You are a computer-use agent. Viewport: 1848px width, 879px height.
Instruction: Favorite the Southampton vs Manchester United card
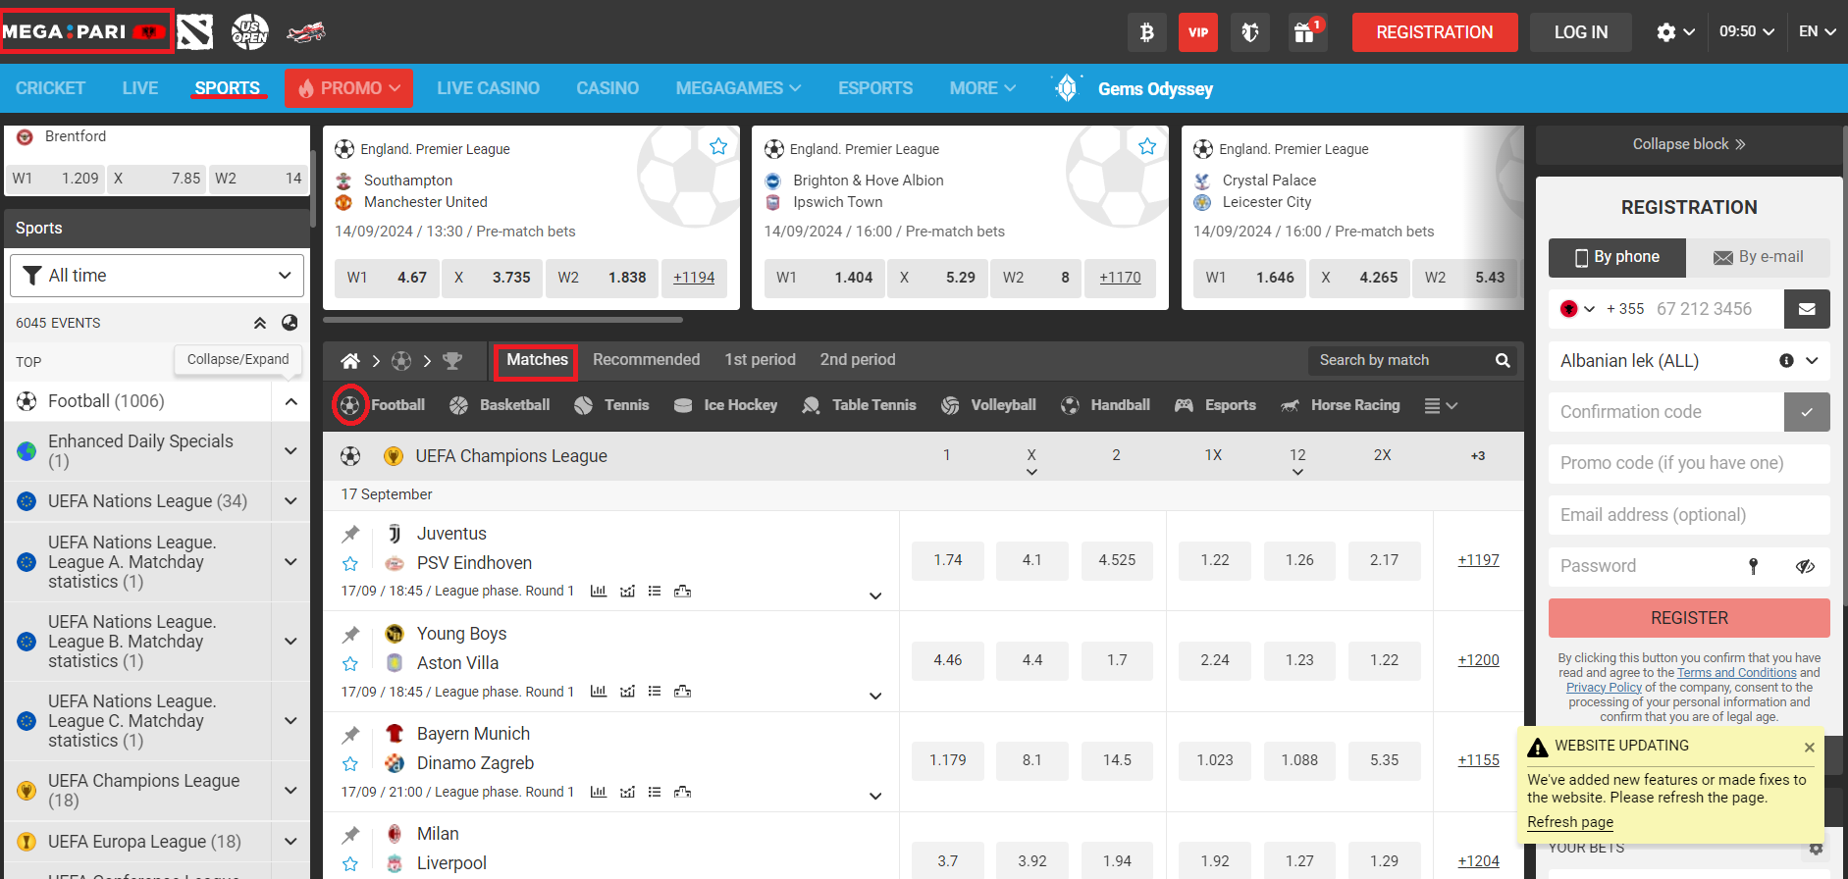(x=718, y=146)
